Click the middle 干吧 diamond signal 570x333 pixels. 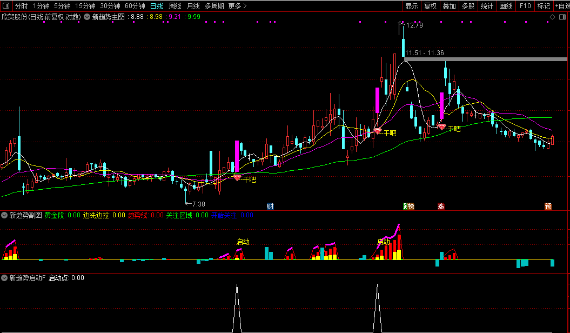click(377, 131)
